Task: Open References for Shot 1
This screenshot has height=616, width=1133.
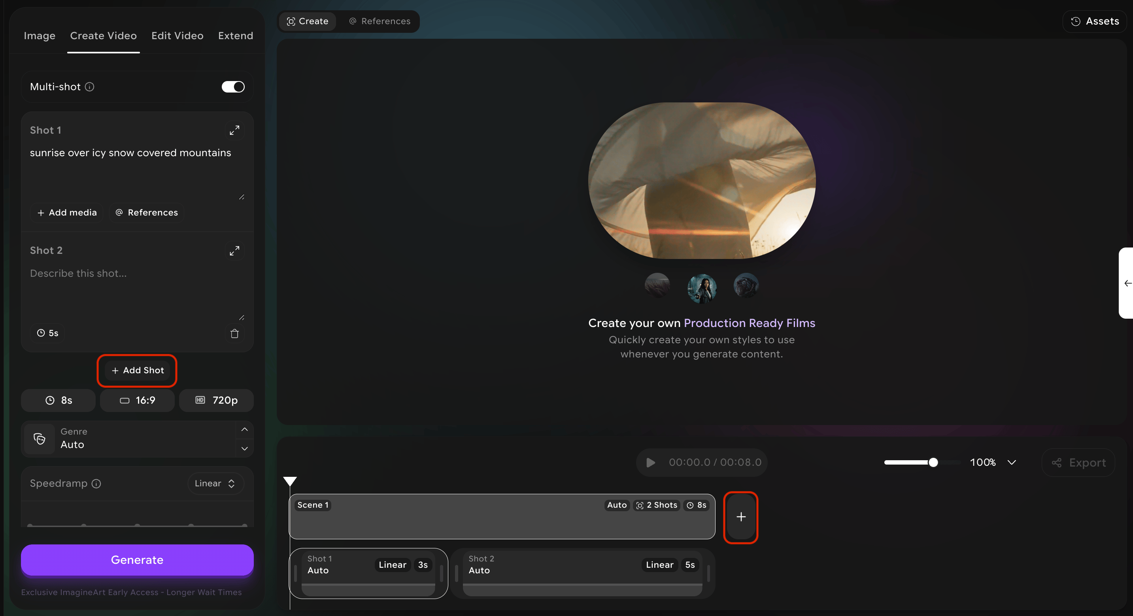Action: point(146,213)
